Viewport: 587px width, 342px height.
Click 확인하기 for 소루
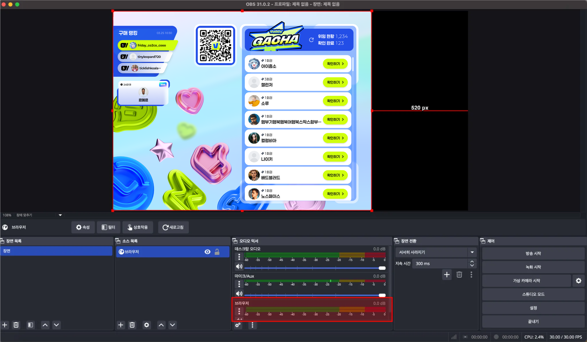[335, 101]
